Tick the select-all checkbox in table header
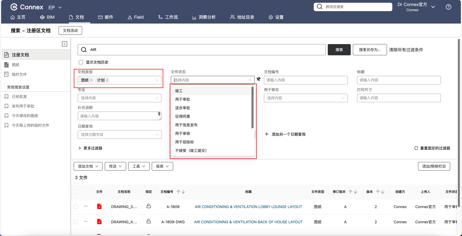Screen dimensions: 462x236 pyautogui.click(x=75, y=192)
